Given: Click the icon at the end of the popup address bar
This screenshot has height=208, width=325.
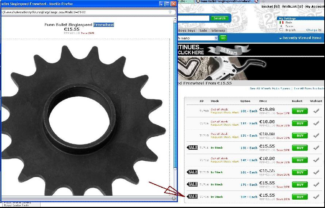Looking at the screenshot, I should click(171, 12).
